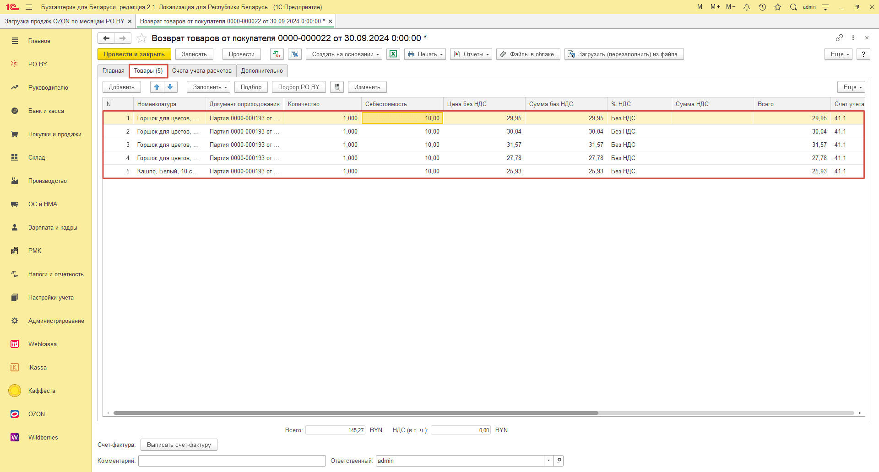
Task: Open top toolbar Еще menu
Action: point(839,54)
